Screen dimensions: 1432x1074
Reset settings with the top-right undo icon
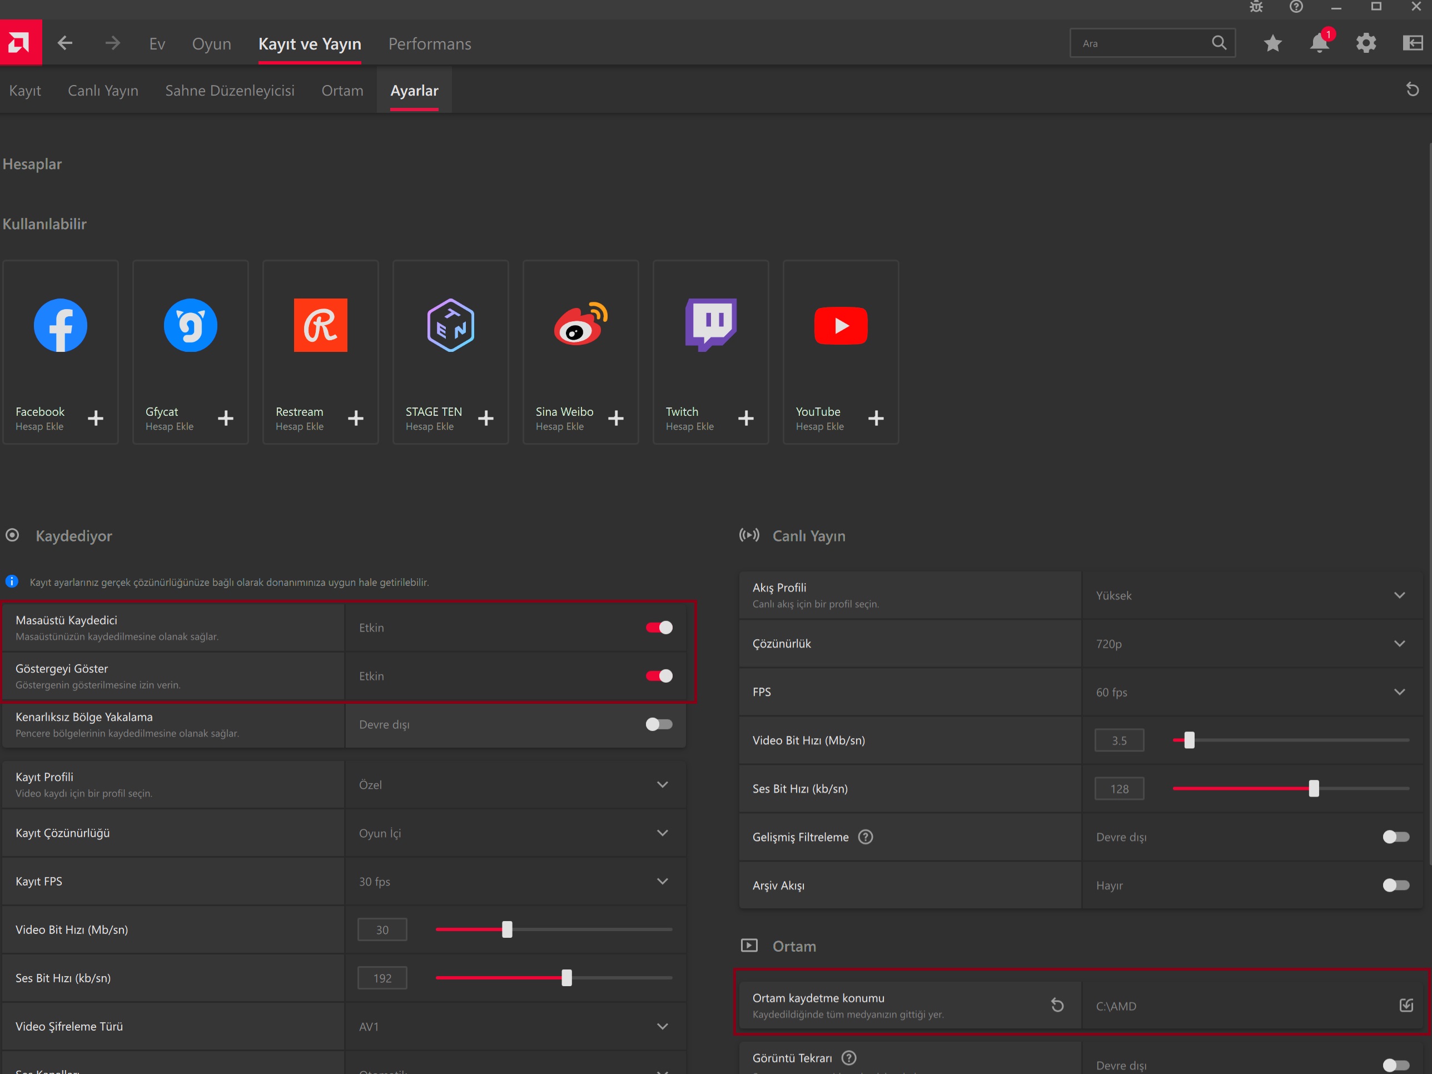click(1413, 90)
